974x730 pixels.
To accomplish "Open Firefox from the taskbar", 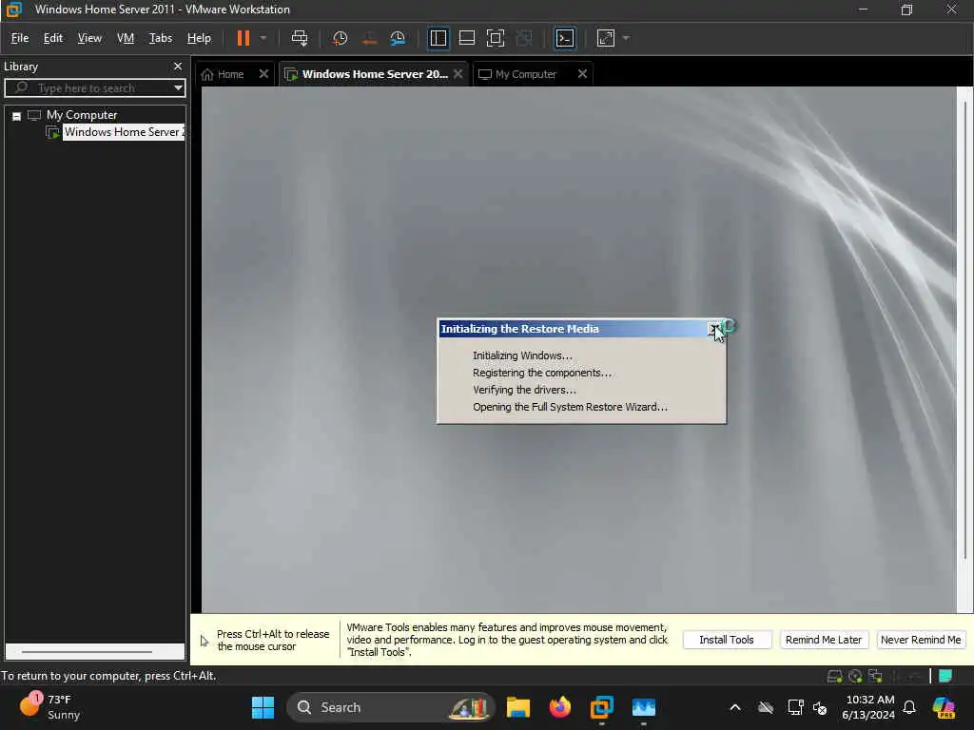I will [559, 707].
